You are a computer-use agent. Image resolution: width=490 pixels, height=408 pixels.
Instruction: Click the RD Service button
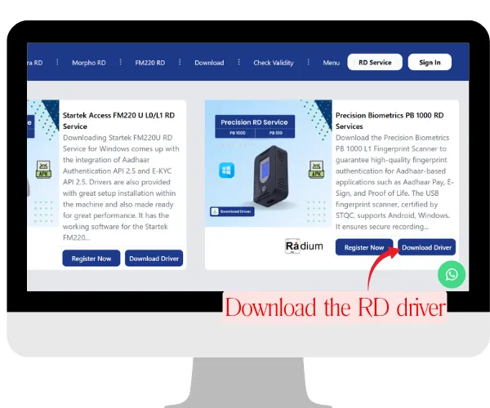tap(375, 62)
